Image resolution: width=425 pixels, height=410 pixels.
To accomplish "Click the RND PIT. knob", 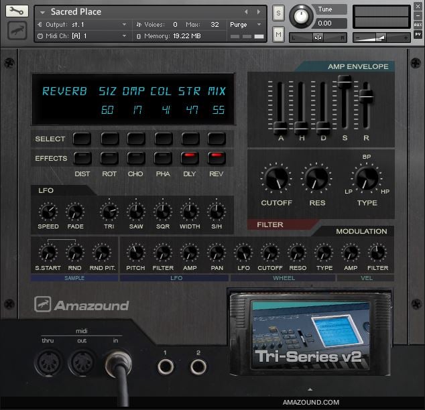I will pos(102,253).
